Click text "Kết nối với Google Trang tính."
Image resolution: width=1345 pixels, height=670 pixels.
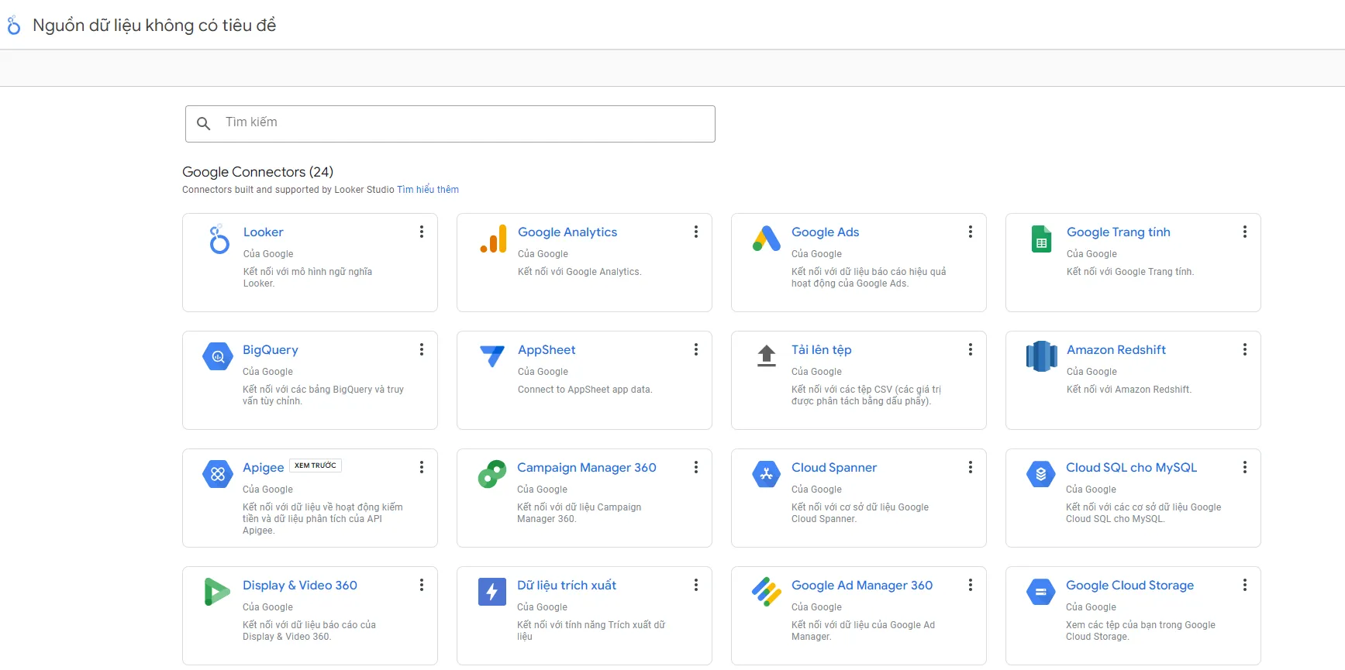click(1130, 272)
